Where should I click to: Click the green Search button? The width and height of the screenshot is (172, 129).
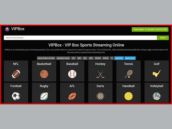pos(163,38)
